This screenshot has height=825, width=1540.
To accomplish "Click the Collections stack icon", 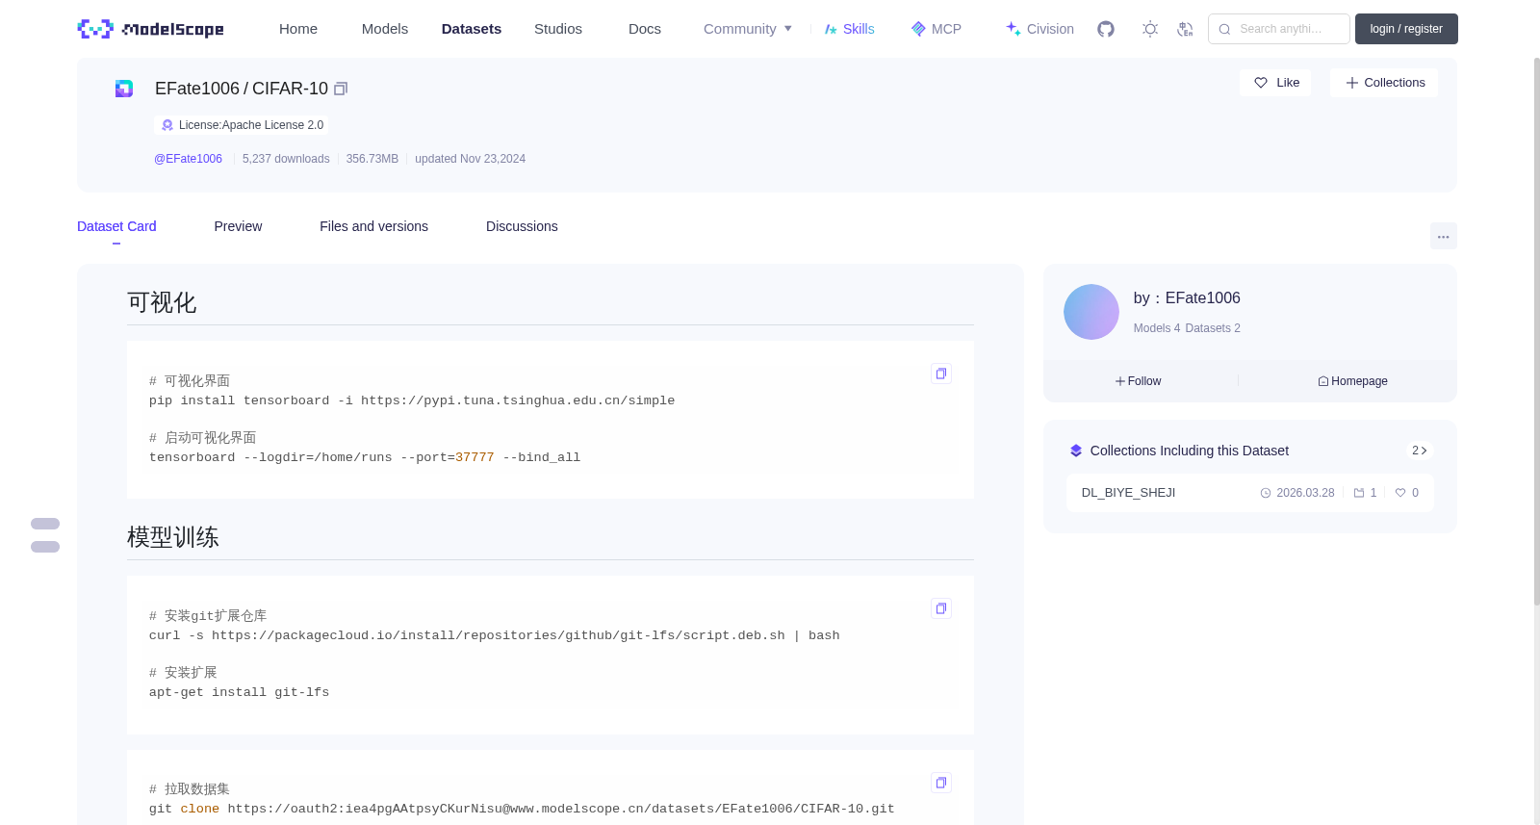I will 1076,451.
